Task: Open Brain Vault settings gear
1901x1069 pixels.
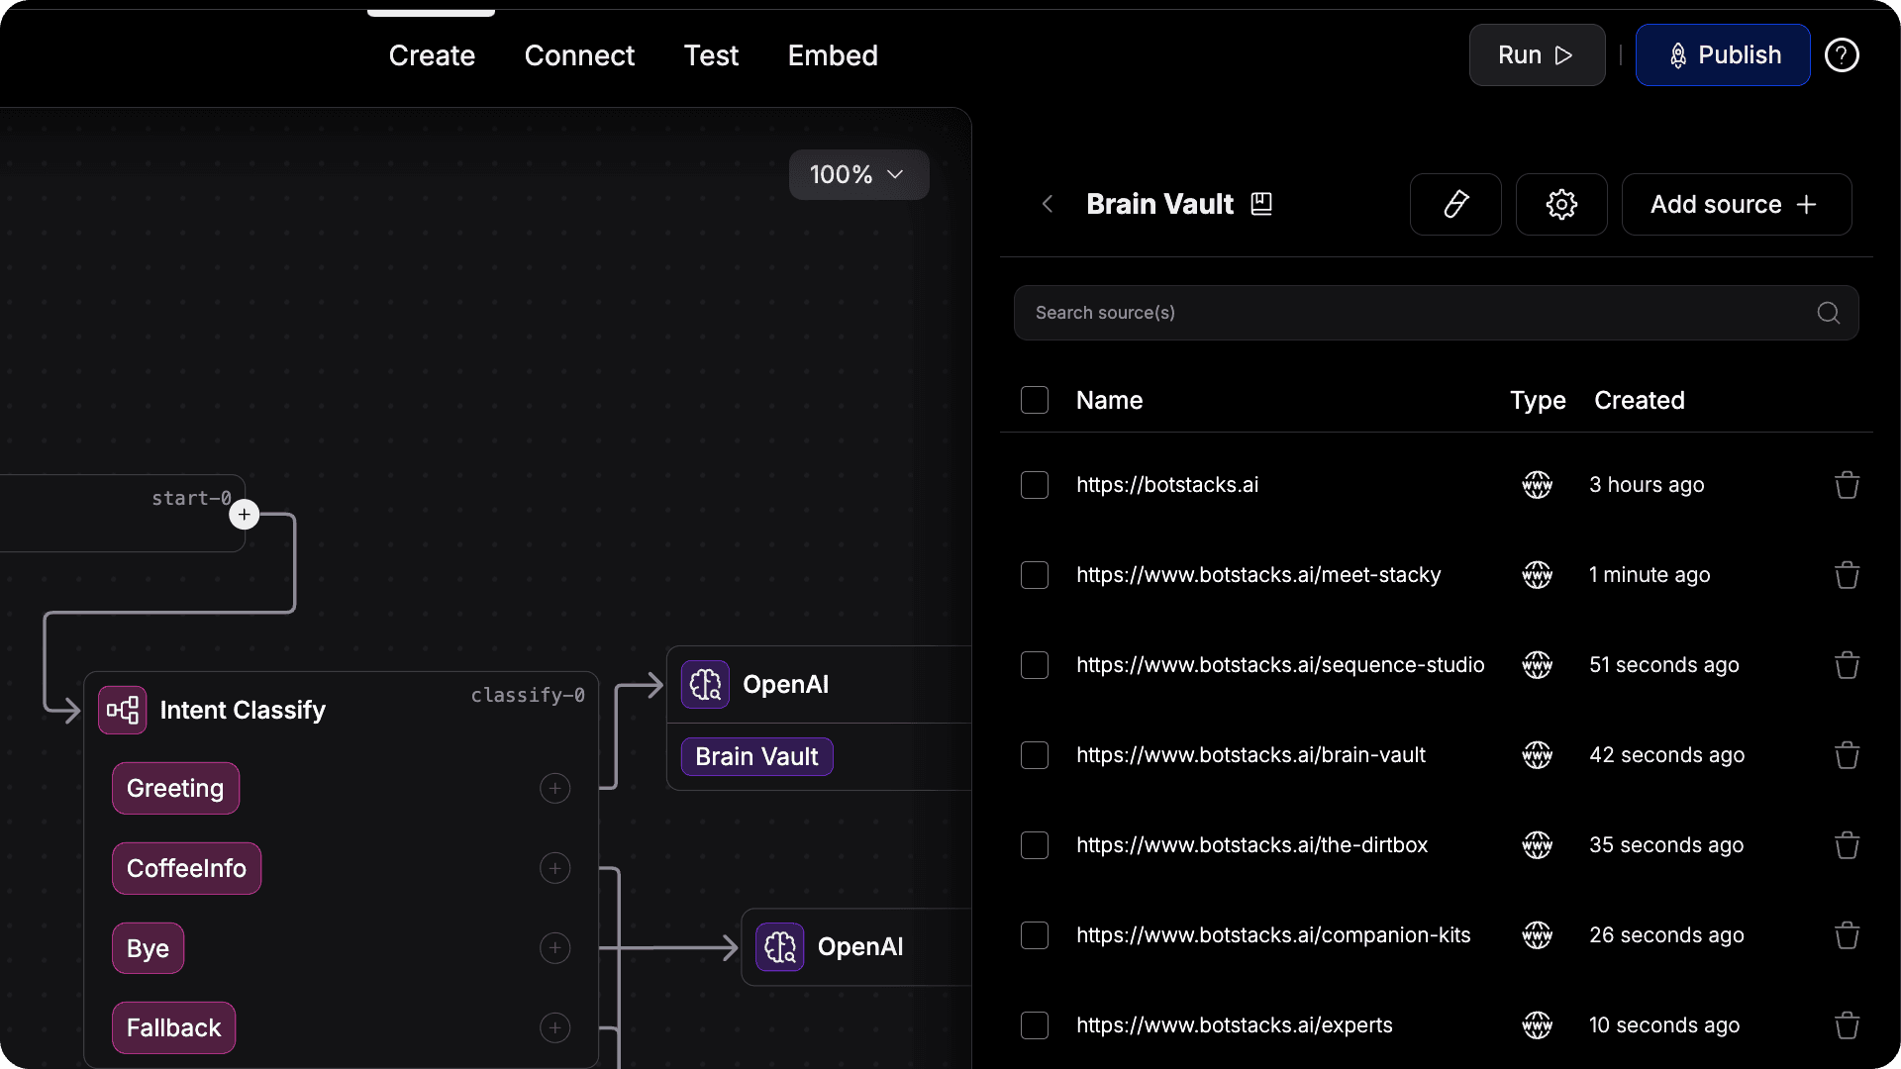Action: pyautogui.click(x=1561, y=205)
